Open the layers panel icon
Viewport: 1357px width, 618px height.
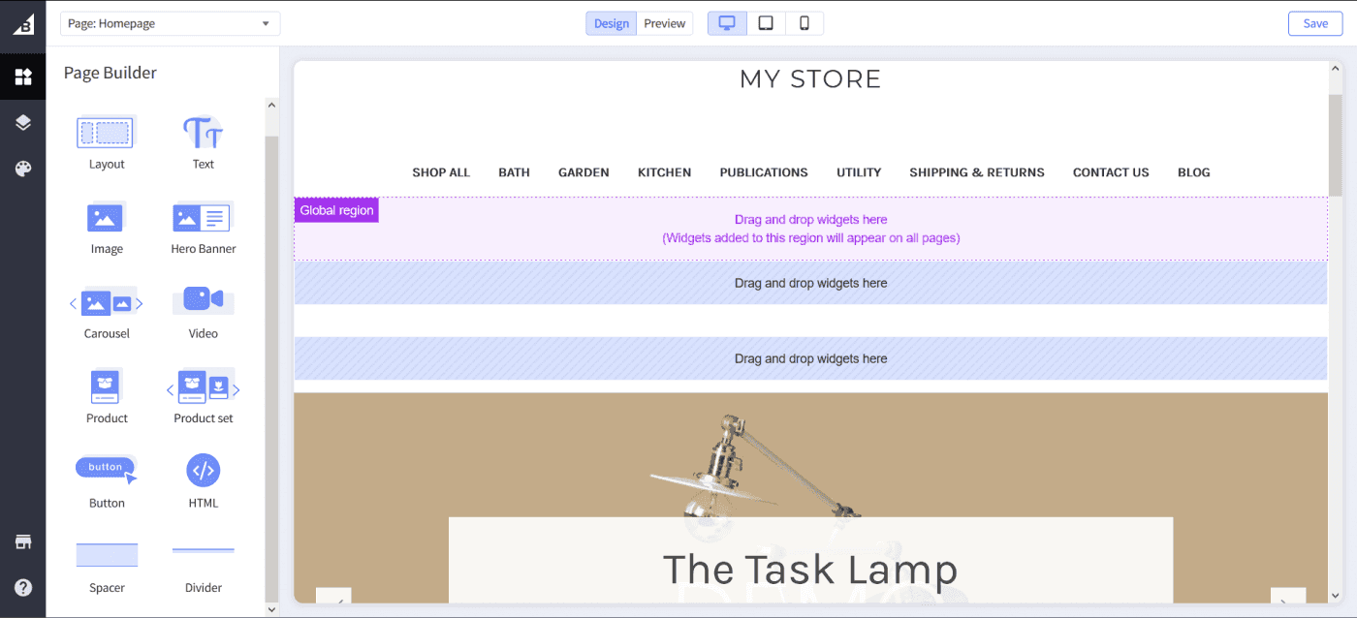click(x=23, y=123)
